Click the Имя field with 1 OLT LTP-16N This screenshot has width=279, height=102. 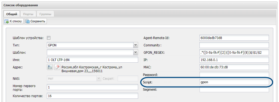pos(93,60)
